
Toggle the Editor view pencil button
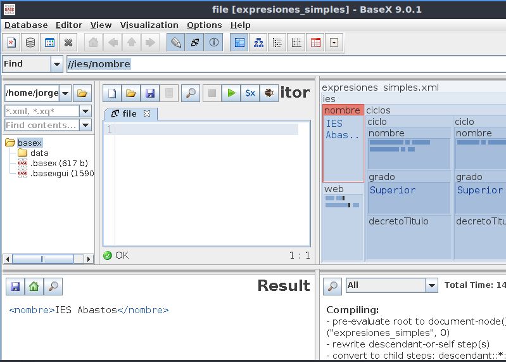point(176,43)
